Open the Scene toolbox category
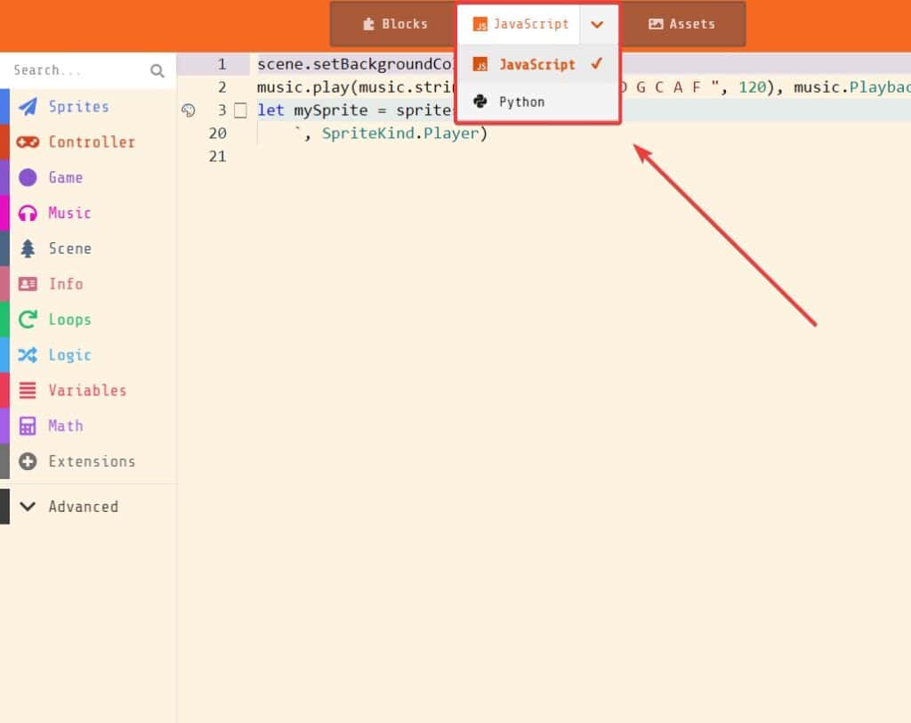The height and width of the screenshot is (723, 911). [x=68, y=248]
